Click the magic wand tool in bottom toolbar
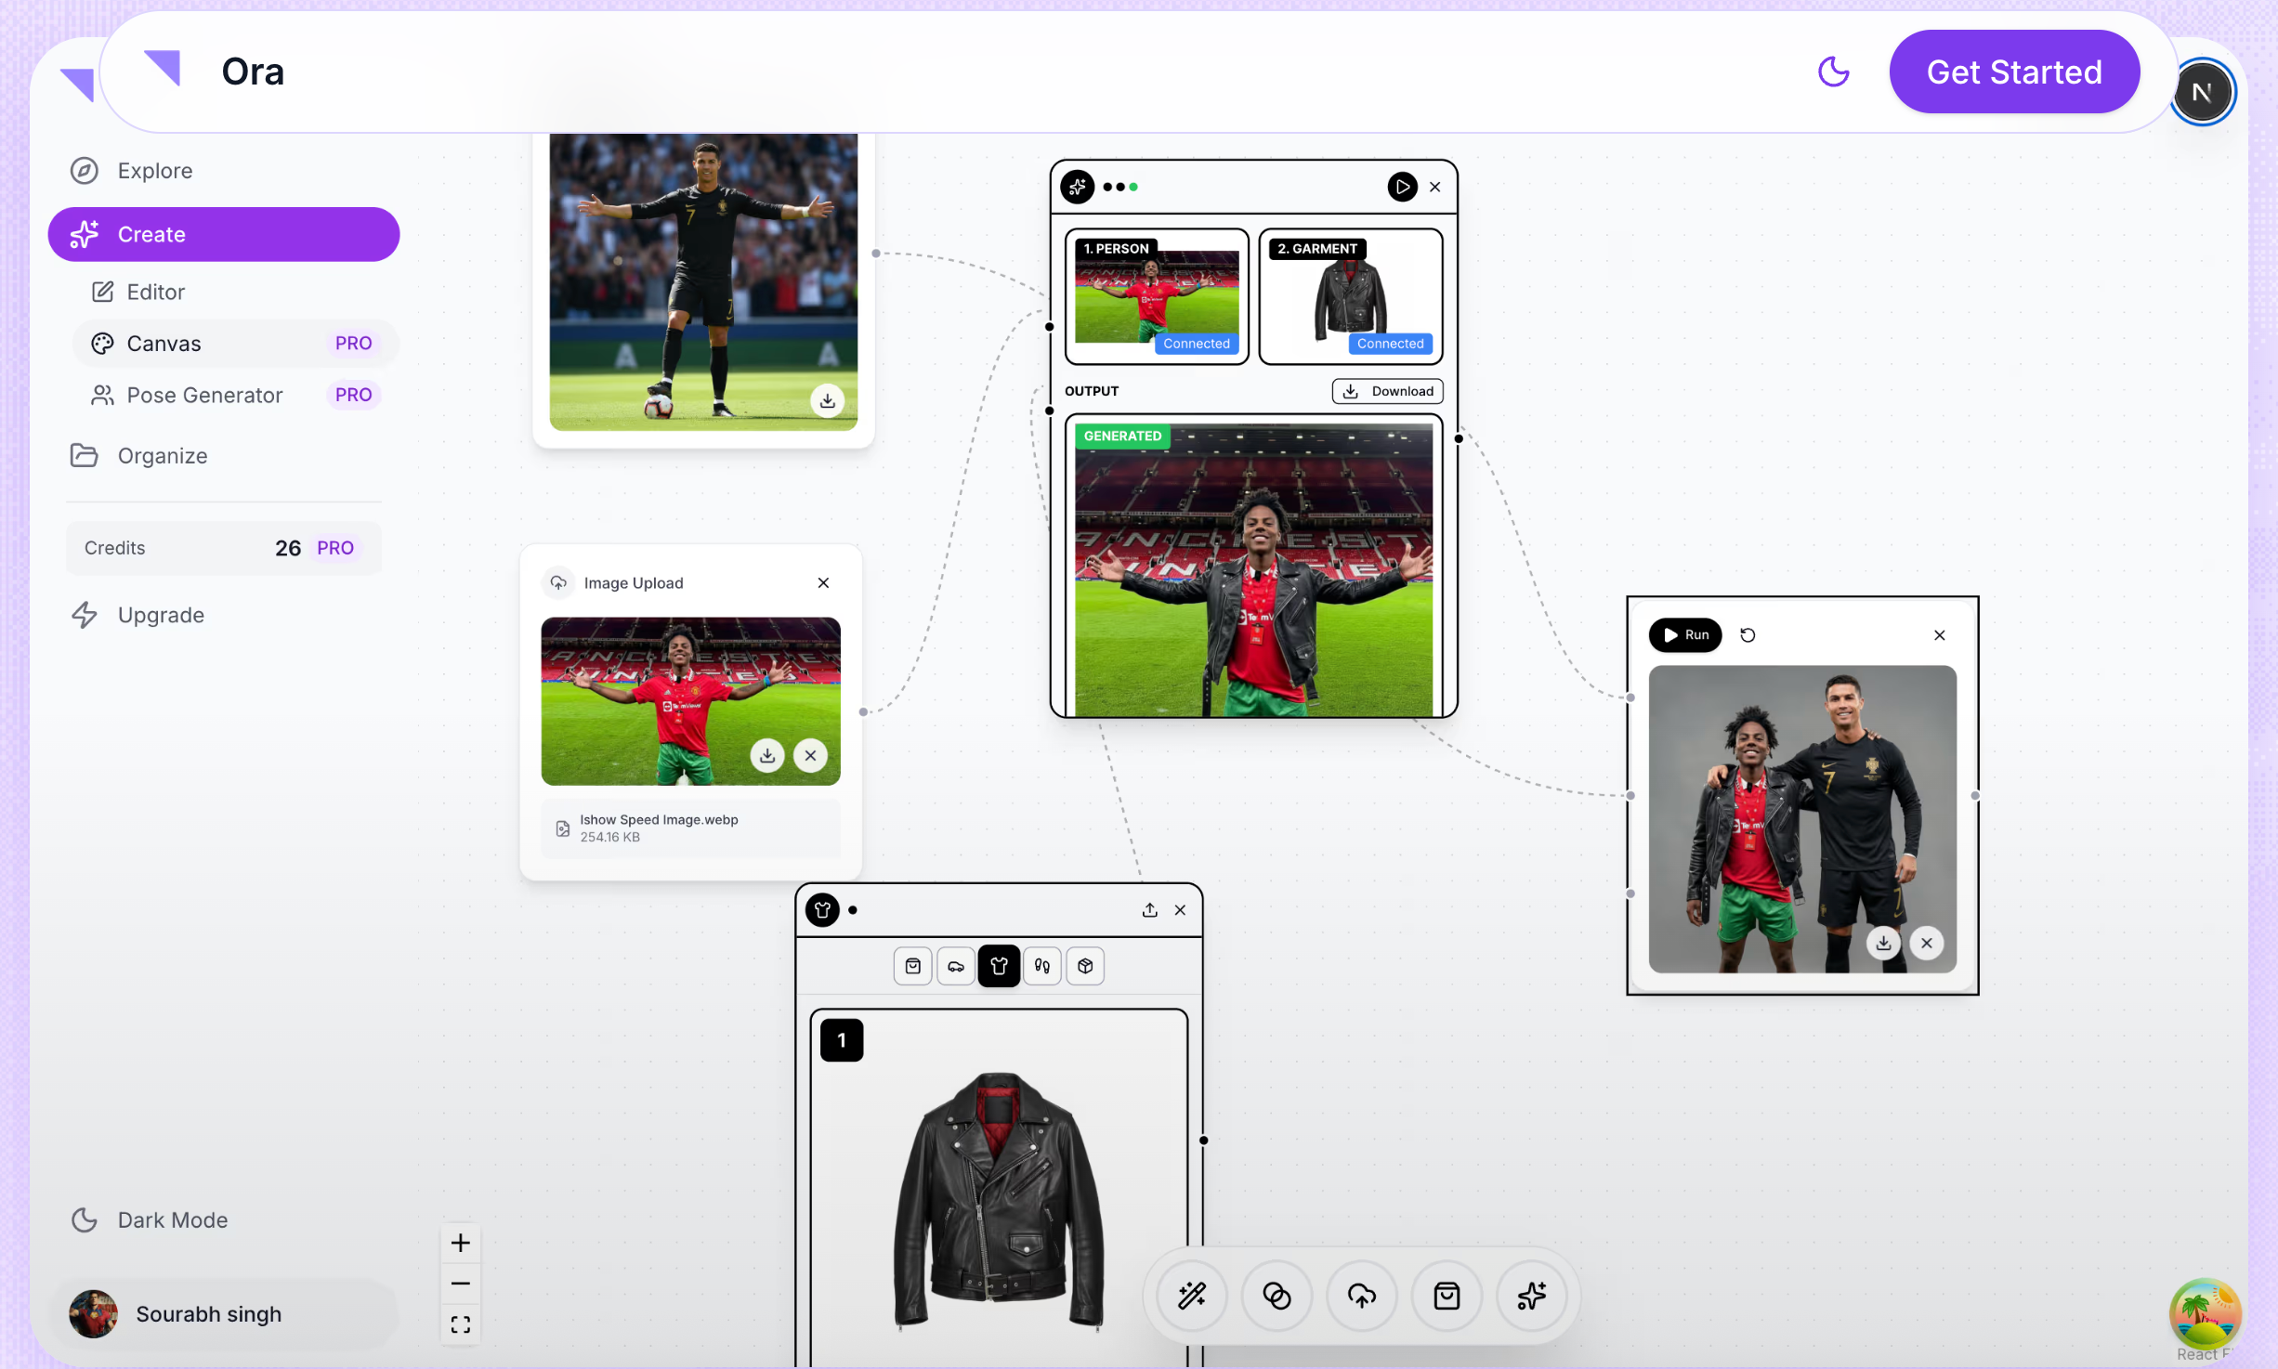2278x1369 pixels. pos(1192,1296)
